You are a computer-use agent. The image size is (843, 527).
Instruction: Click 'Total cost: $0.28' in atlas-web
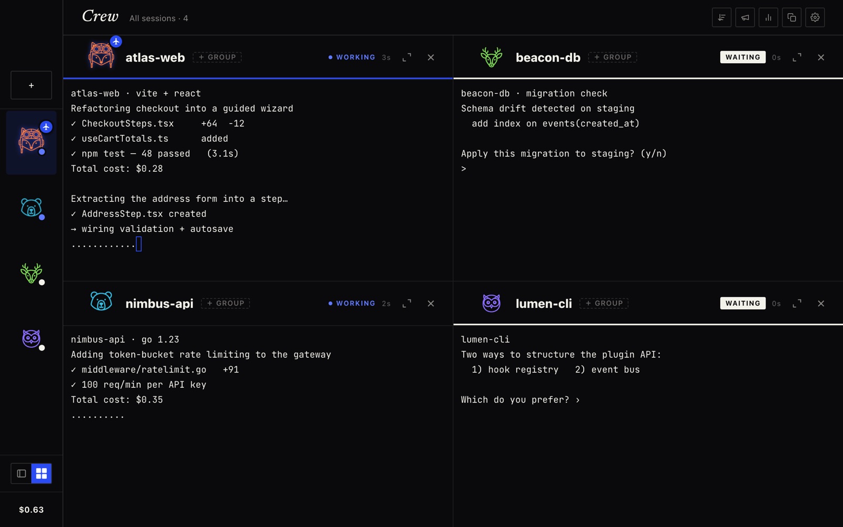point(117,169)
